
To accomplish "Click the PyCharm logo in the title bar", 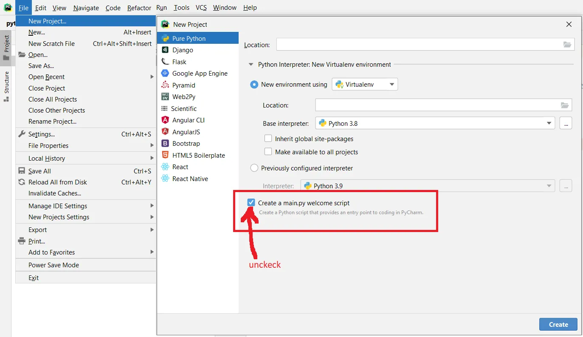I will 8,7.
